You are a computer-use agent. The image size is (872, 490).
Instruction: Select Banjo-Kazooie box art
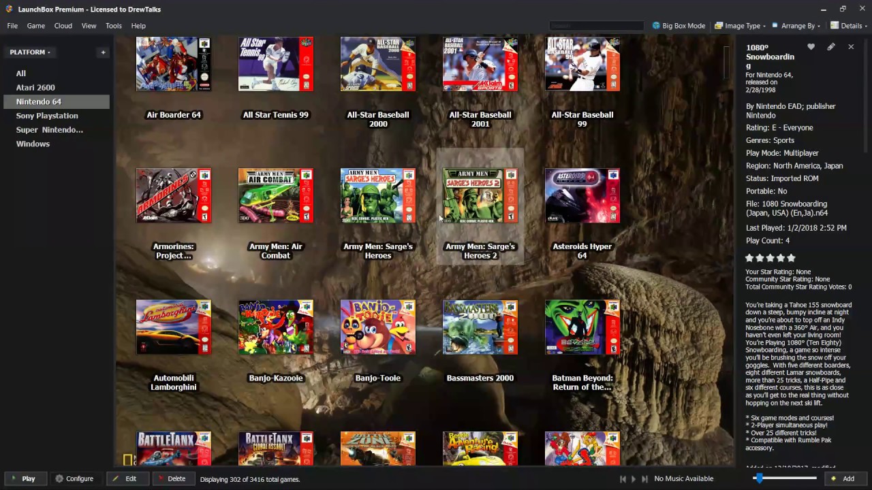[x=276, y=327]
